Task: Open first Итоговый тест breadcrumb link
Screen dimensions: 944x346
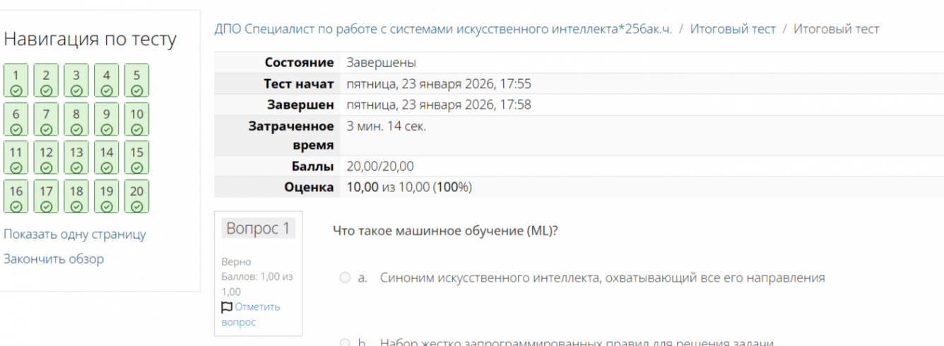Action: coord(733,29)
